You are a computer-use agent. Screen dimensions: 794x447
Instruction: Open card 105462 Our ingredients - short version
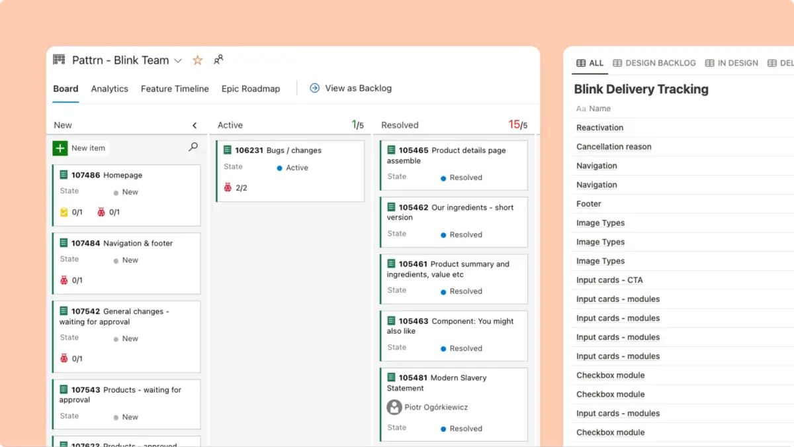454,222
